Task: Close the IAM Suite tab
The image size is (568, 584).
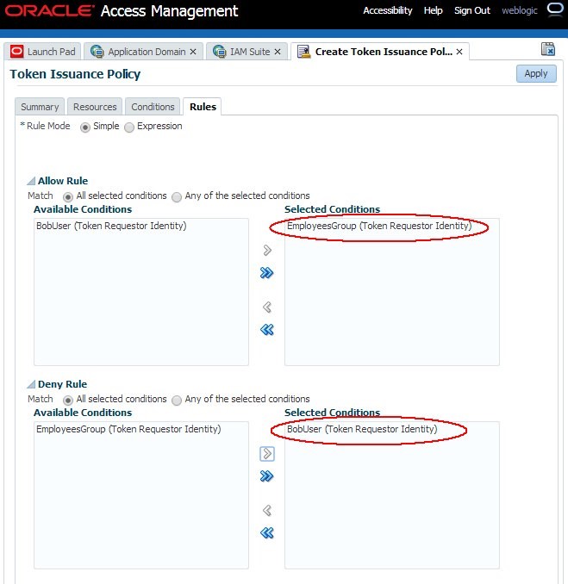Action: [x=278, y=52]
